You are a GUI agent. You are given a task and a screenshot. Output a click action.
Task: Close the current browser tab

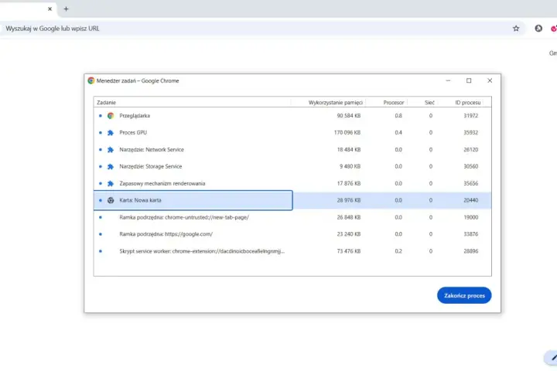coord(50,9)
